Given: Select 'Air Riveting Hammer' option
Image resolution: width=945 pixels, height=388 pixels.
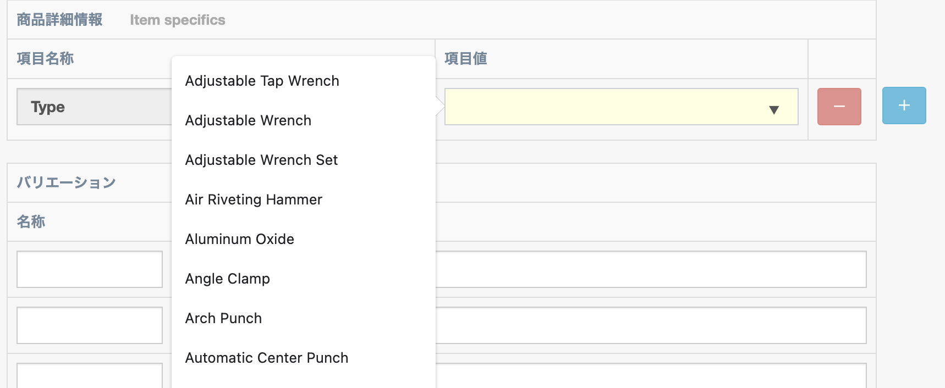Looking at the screenshot, I should [254, 199].
